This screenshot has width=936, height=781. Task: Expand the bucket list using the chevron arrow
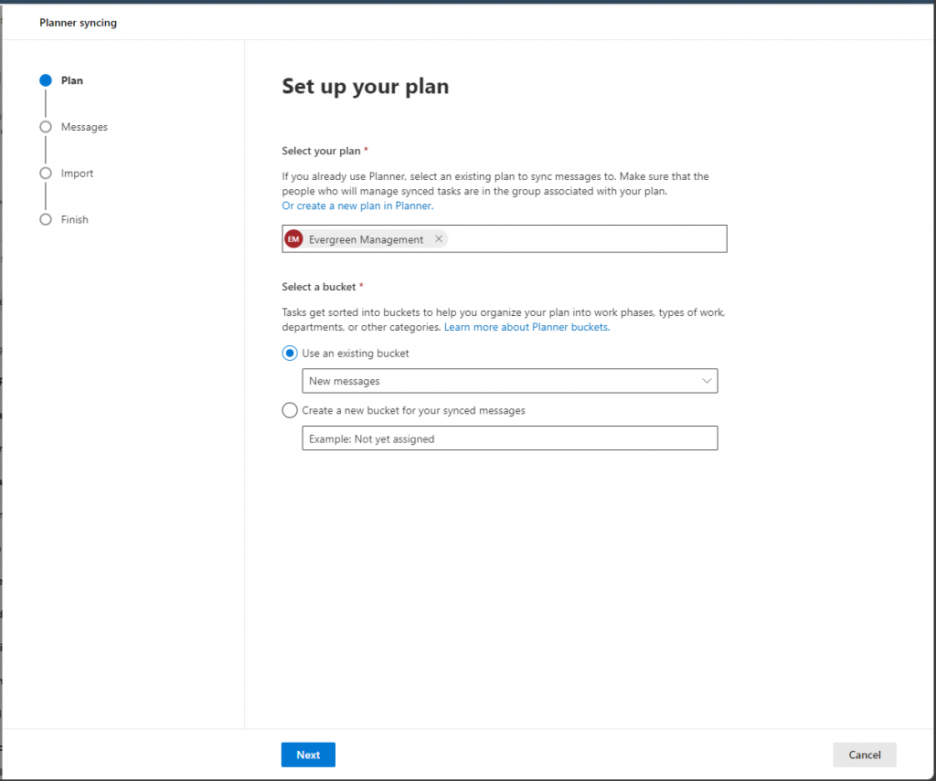707,381
